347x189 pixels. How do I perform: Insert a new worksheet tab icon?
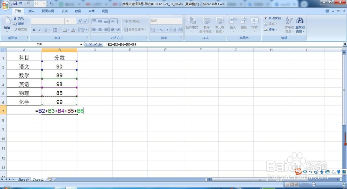pyautogui.click(x=50, y=180)
